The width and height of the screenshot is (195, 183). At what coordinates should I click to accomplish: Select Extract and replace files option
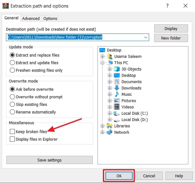(35, 55)
